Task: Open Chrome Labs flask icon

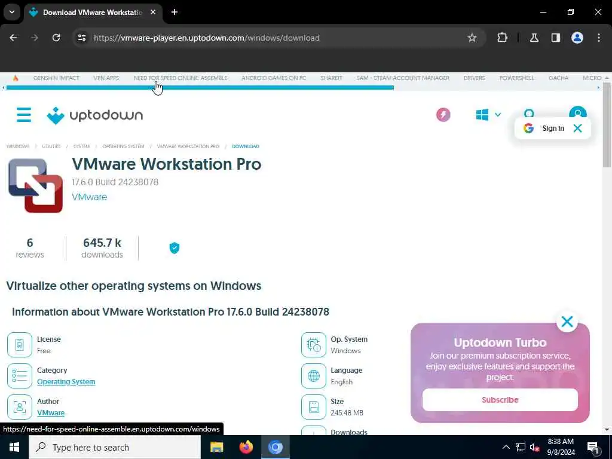Action: tap(534, 38)
